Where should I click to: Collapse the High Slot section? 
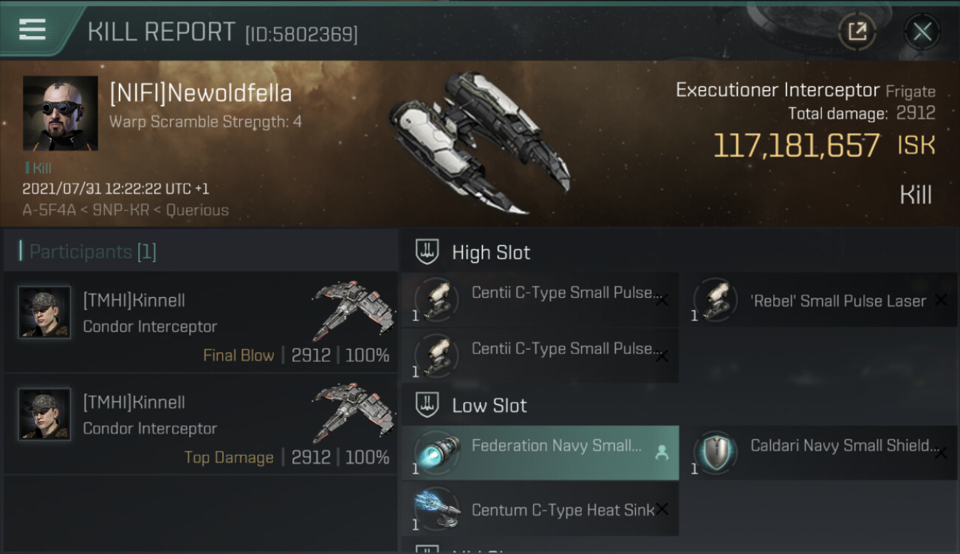(x=491, y=253)
